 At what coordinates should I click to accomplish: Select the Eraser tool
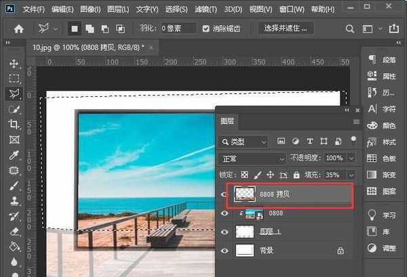pos(14,231)
